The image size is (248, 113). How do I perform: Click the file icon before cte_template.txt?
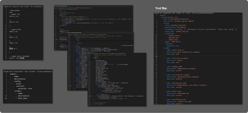click(31, 7)
